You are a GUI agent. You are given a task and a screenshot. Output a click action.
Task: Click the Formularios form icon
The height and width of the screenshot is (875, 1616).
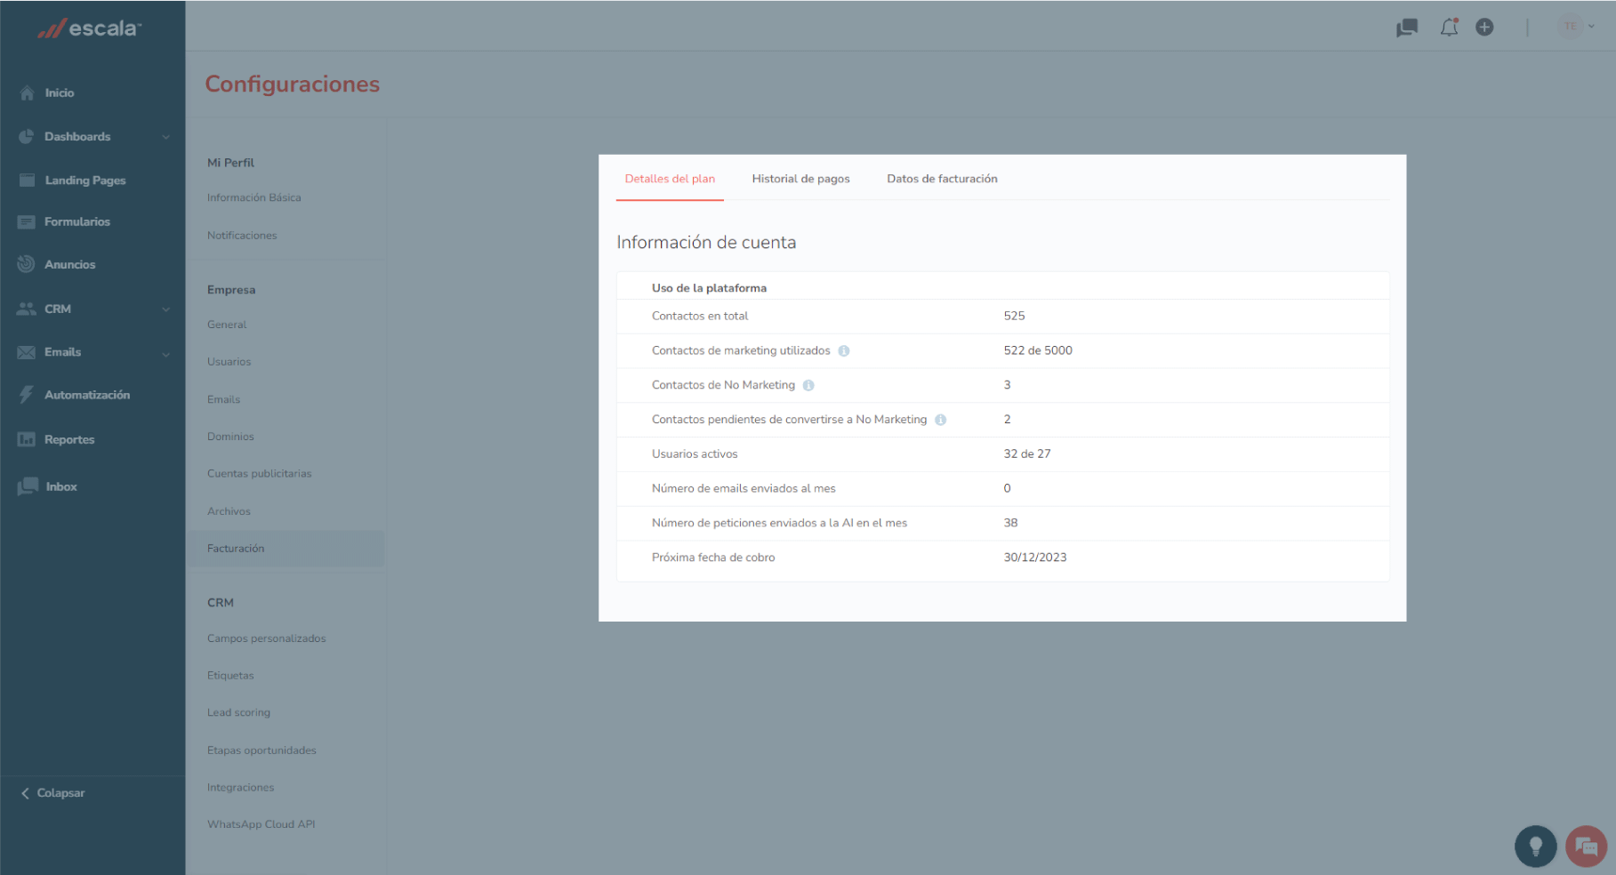click(x=27, y=221)
